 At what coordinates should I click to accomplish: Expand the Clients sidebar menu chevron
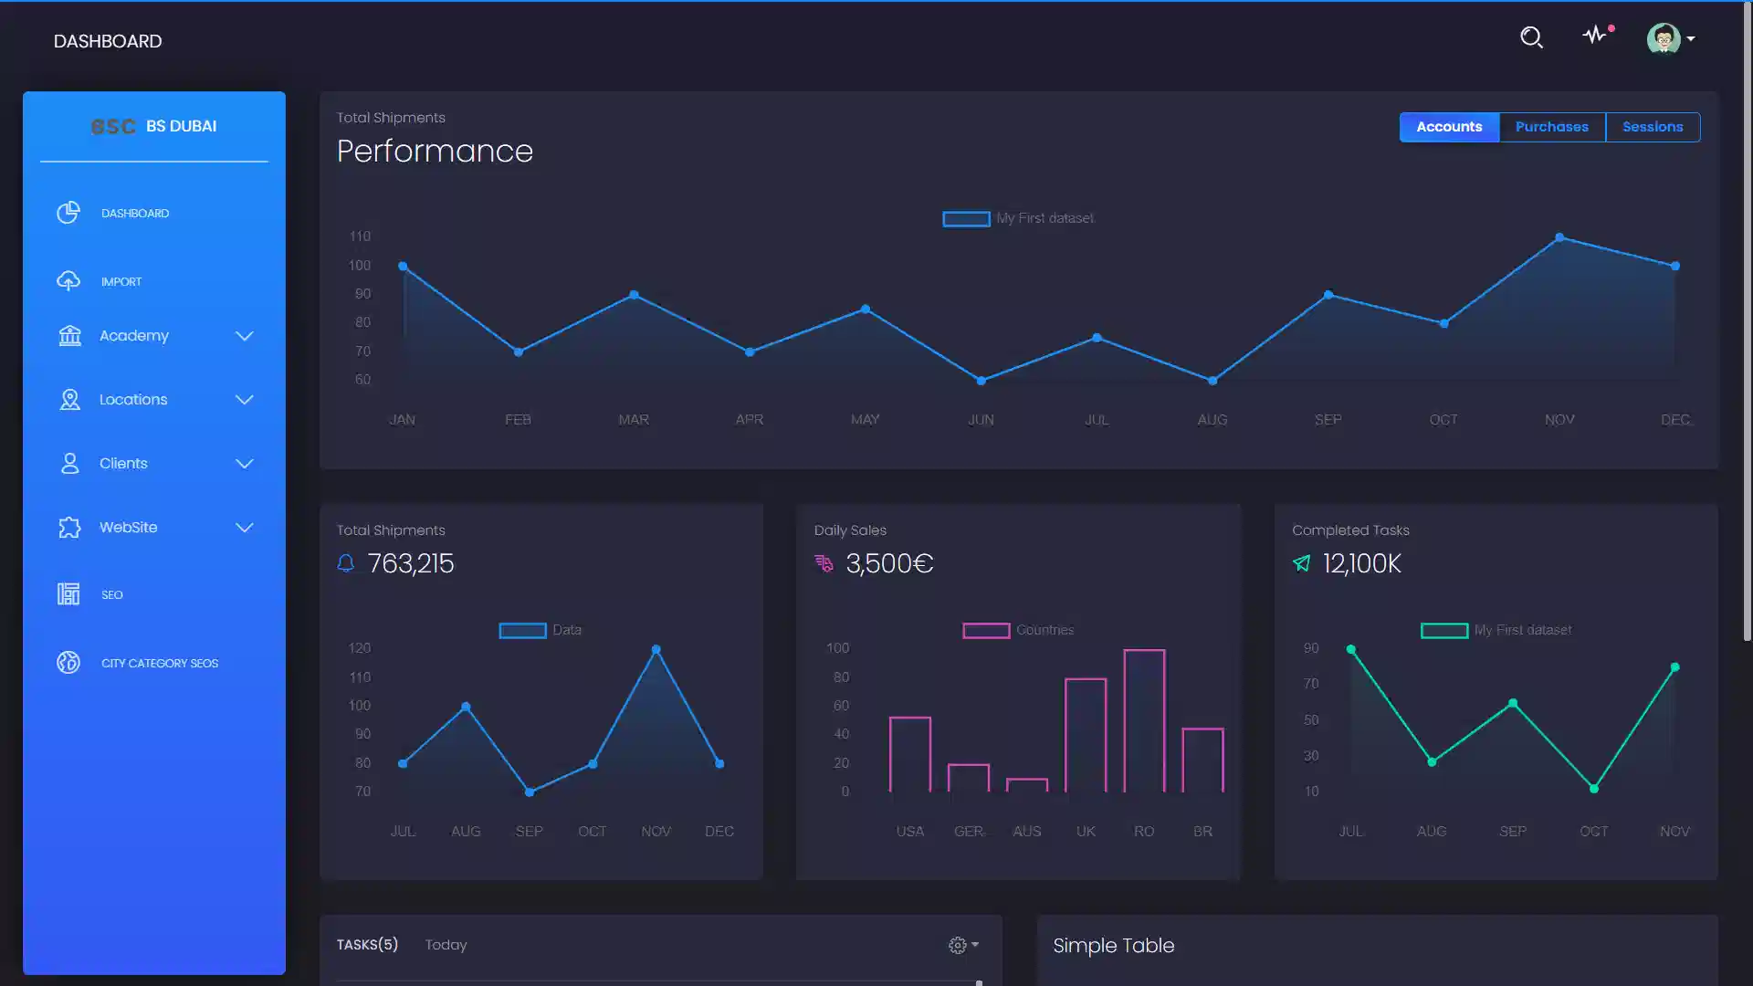(244, 464)
